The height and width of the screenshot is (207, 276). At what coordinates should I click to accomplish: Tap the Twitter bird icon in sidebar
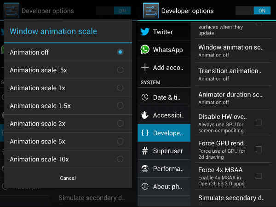(x=145, y=32)
